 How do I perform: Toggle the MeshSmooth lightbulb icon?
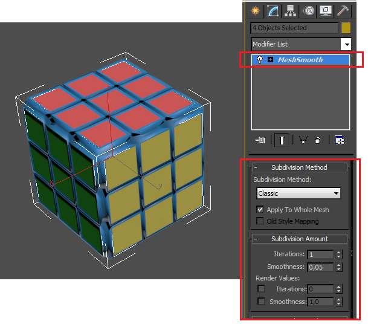pos(260,60)
